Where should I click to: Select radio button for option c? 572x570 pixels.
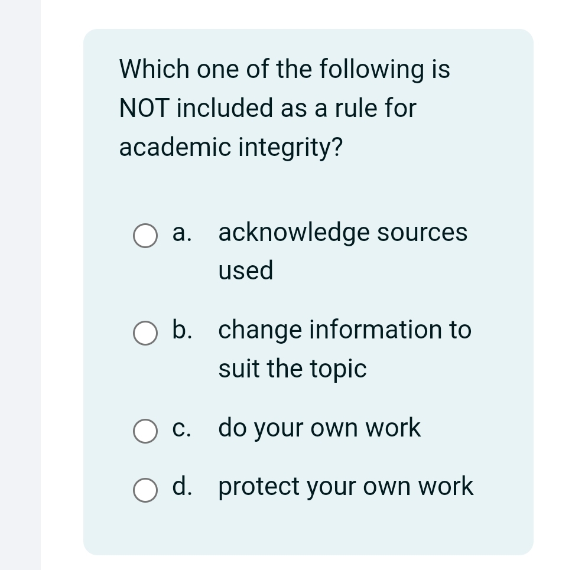point(145,432)
